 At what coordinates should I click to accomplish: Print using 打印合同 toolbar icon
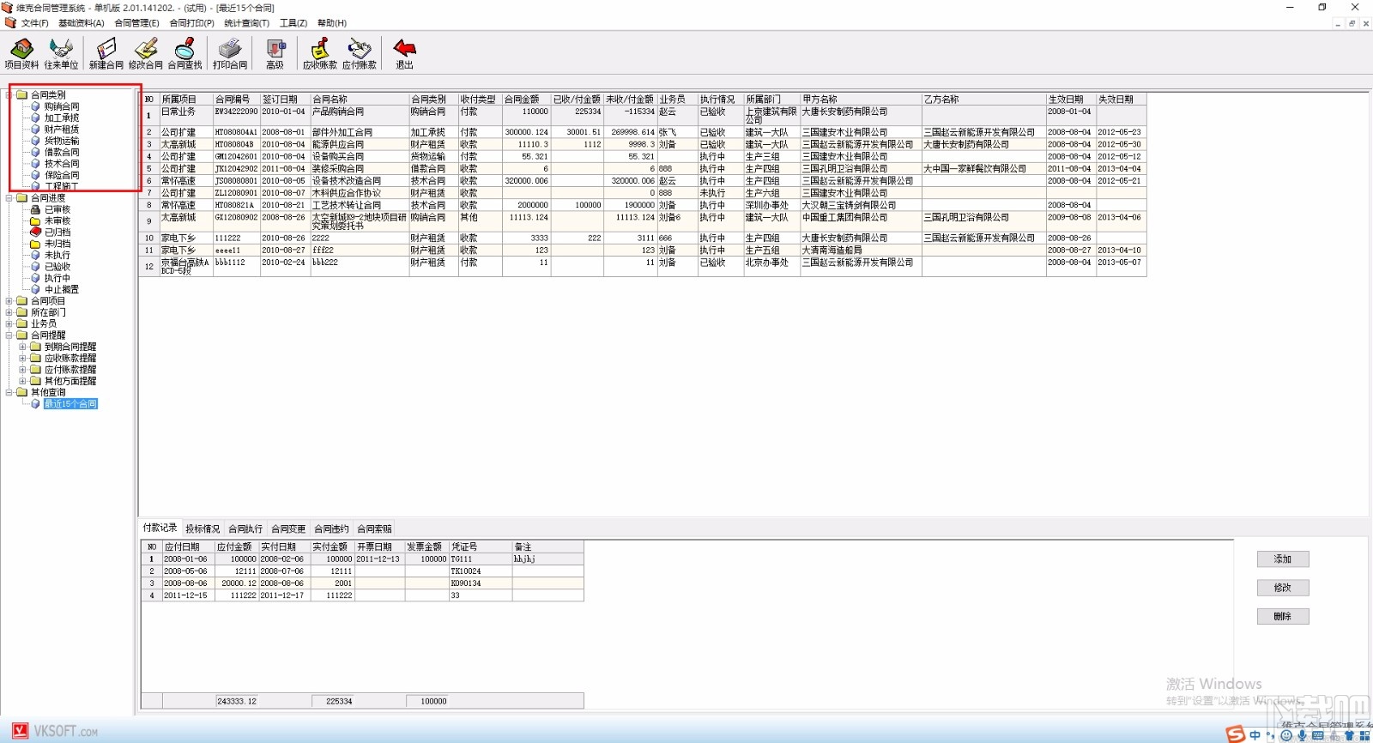click(x=230, y=53)
